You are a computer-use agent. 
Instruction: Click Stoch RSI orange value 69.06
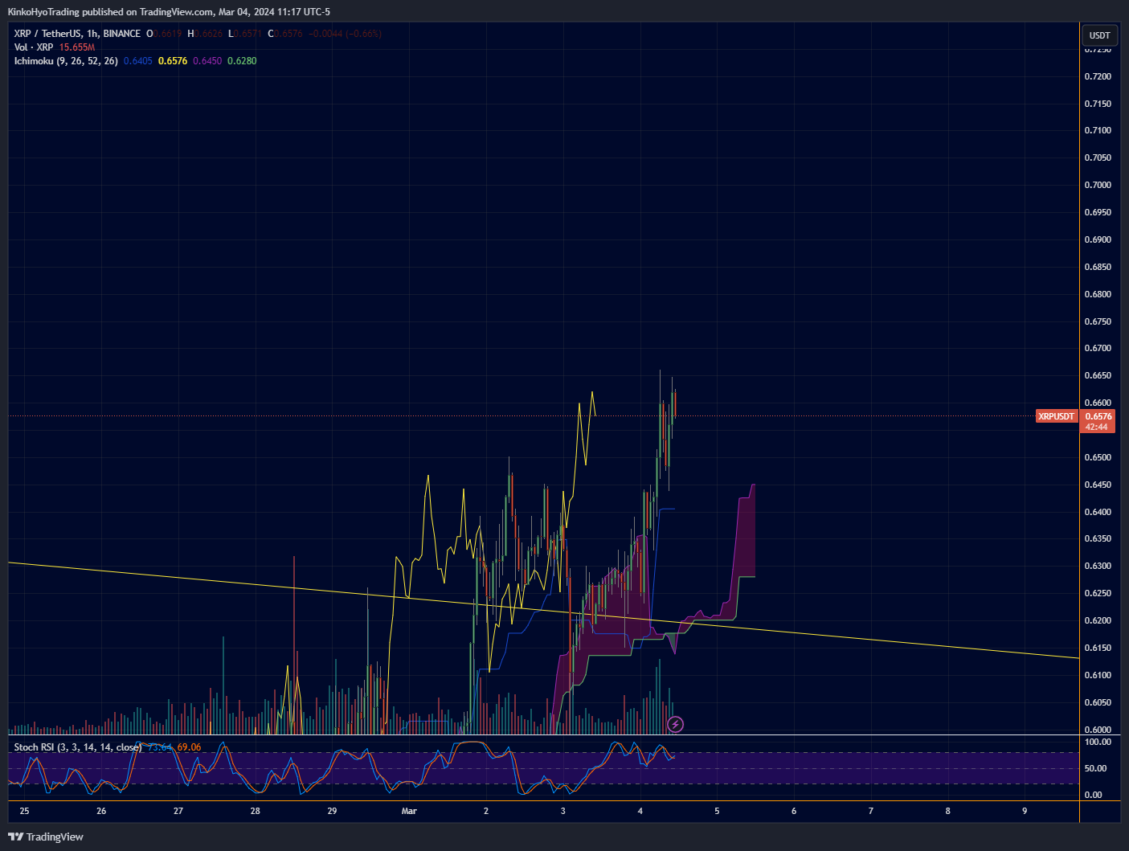(x=189, y=747)
